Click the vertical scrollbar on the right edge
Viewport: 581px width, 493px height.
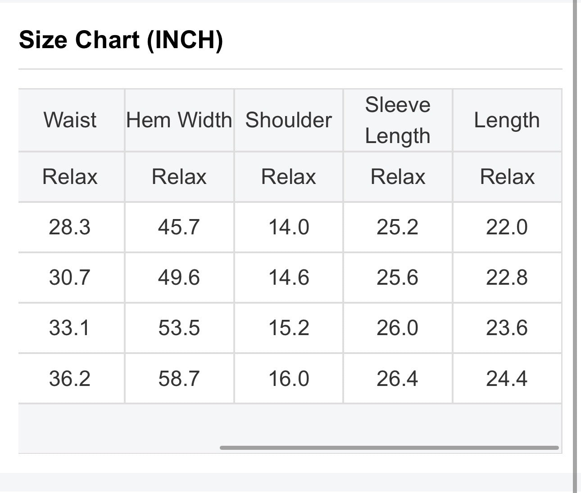[575, 246]
